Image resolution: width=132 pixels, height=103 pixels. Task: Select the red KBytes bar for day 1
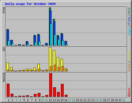point(8,90)
